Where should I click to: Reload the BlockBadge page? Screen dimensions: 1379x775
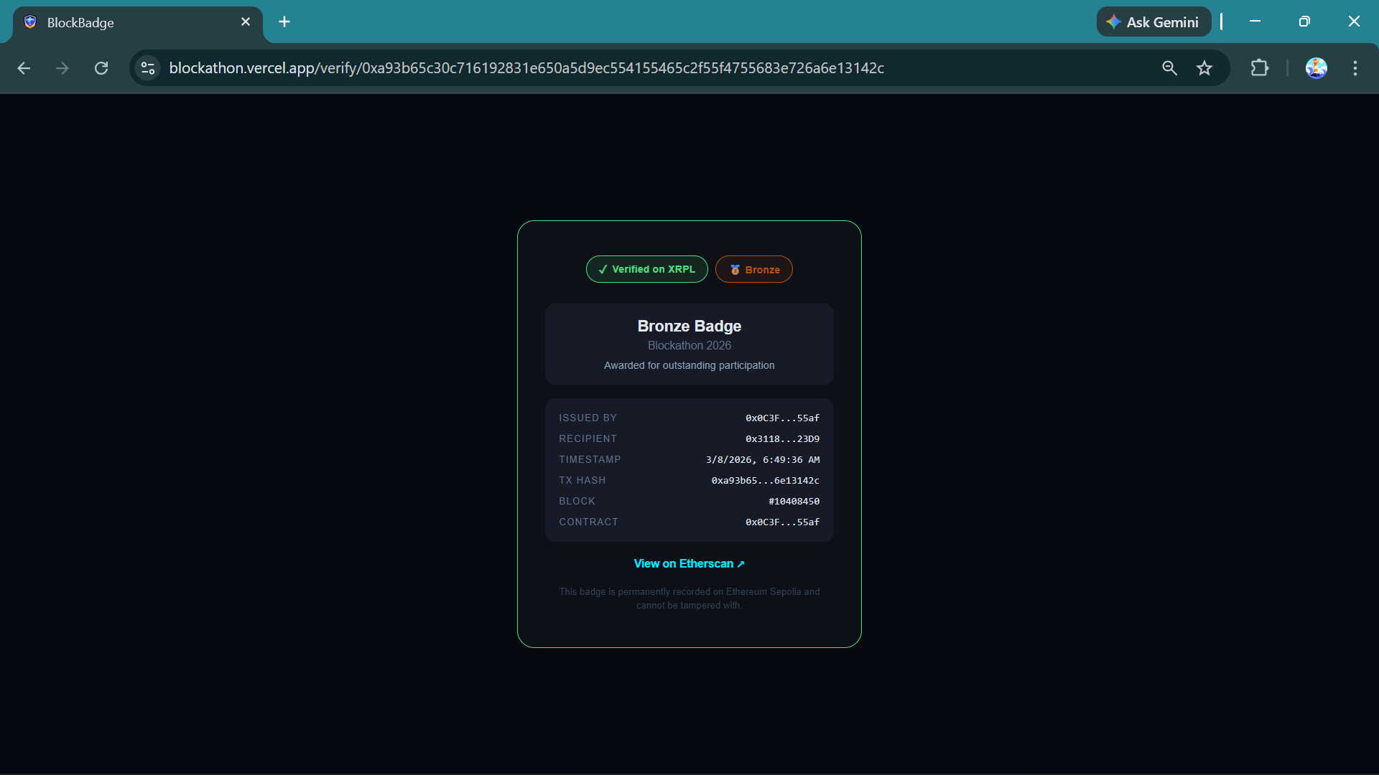pyautogui.click(x=101, y=68)
